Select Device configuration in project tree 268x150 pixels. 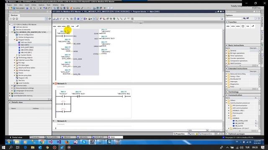[x=26, y=35]
